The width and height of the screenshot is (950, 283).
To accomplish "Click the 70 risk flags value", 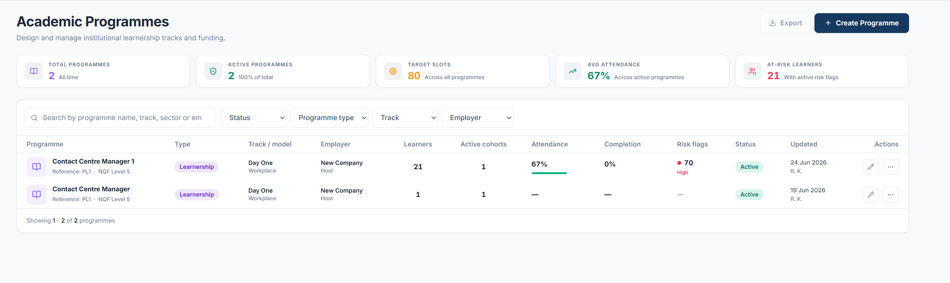I will pos(689,163).
